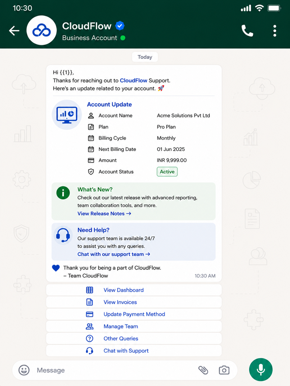Tap the shield icon beside Account Status
This screenshot has width=290, height=386.
pyautogui.click(x=91, y=171)
